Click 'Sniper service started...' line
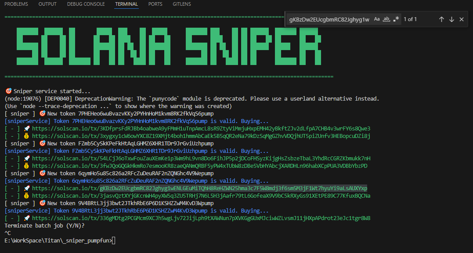 (x=48, y=91)
